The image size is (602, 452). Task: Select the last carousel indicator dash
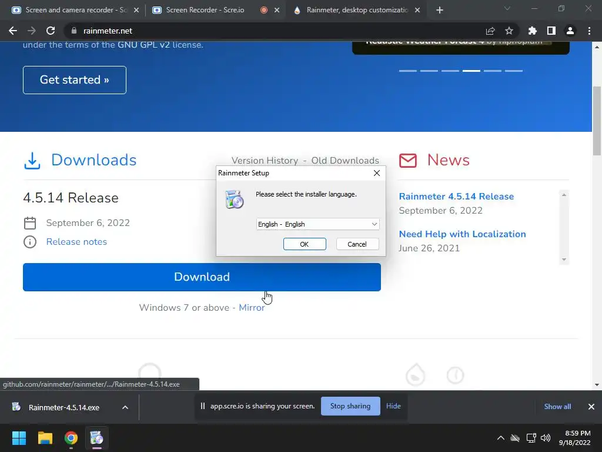(x=514, y=71)
